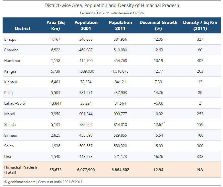Screen dimensions: 223x187
Task: Click the District column header
Action: pyautogui.click(x=23, y=28)
